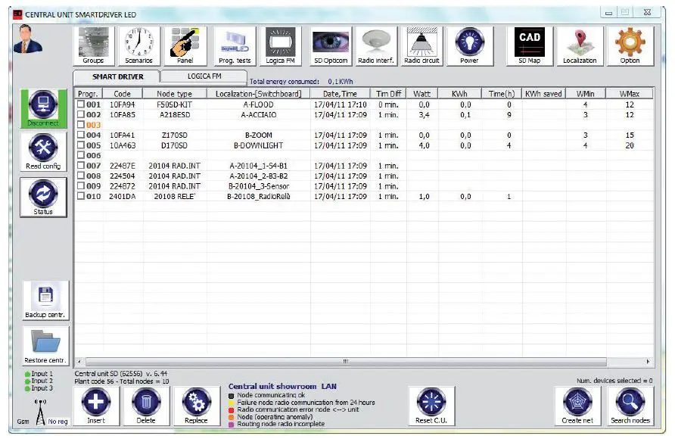Open the Groups toolbar icon
Screen dimensions: 675x442
click(94, 45)
